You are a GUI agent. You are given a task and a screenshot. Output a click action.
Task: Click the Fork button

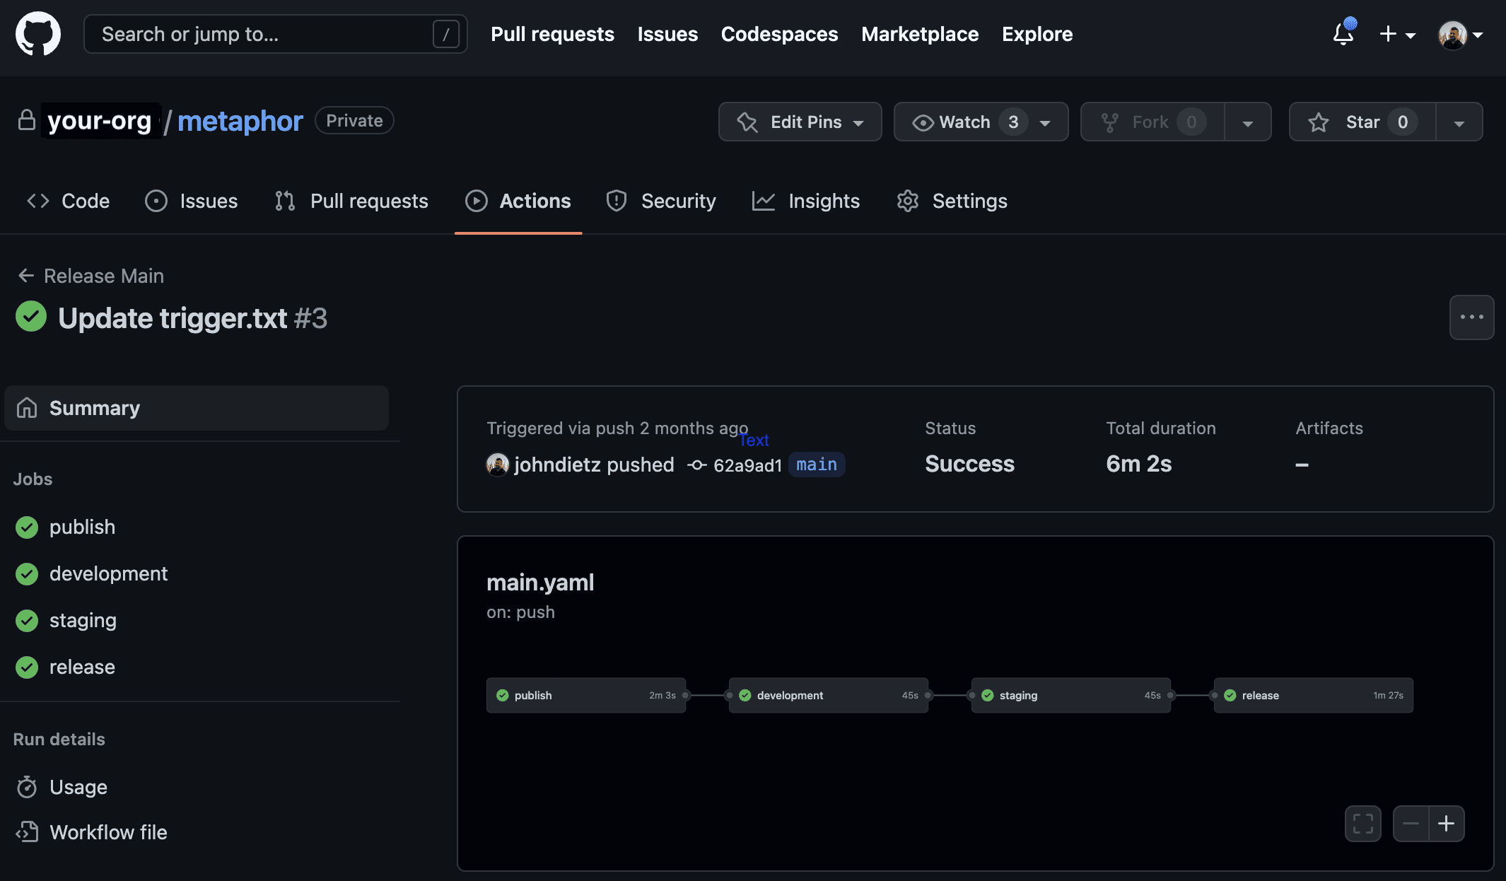[x=1152, y=122]
